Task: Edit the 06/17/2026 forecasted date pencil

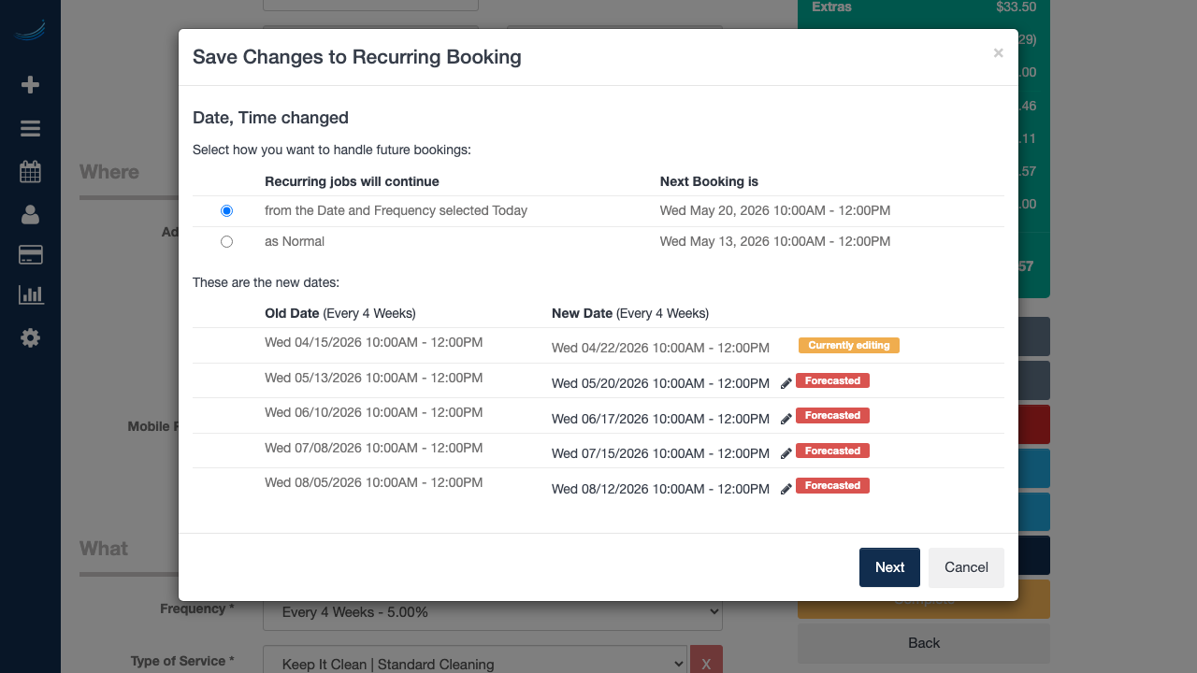Action: [x=786, y=419]
